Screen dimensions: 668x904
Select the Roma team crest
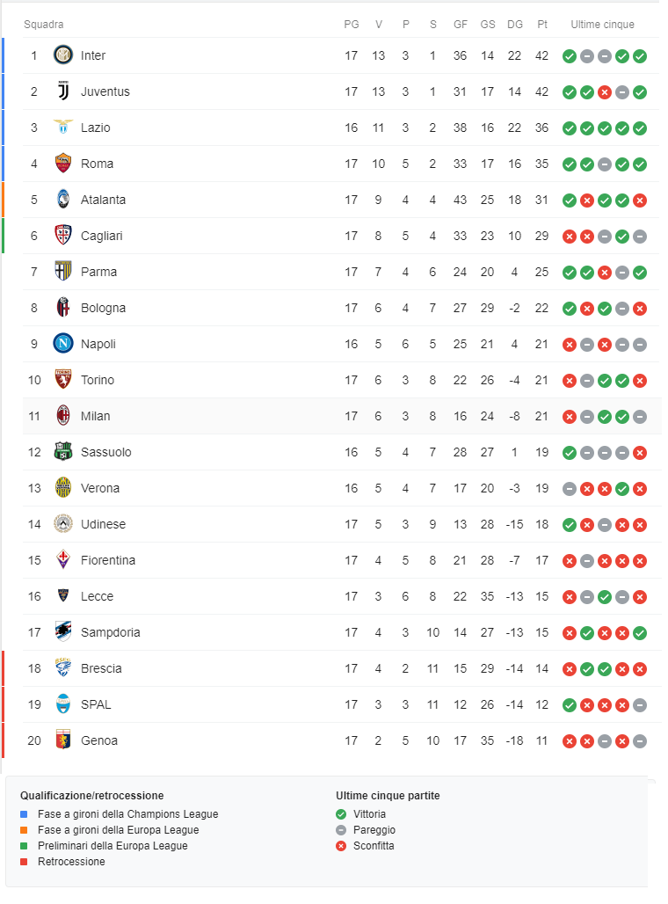62,164
